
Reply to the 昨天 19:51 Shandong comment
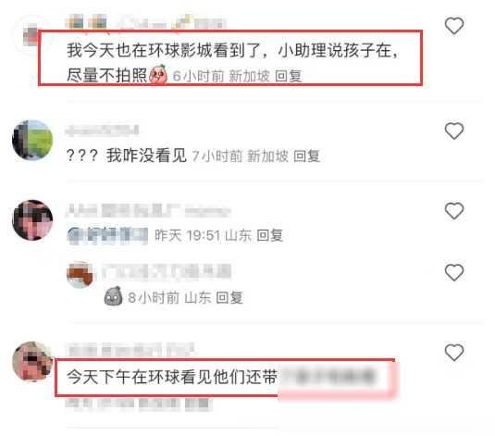click(269, 235)
